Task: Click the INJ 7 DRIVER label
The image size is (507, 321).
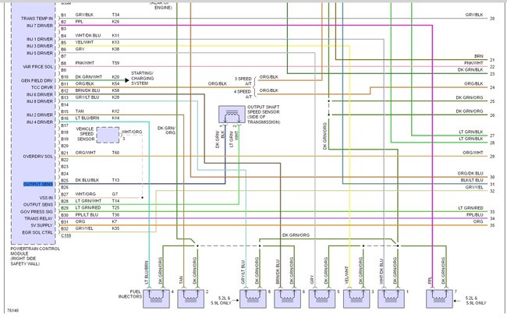Action: (40, 25)
